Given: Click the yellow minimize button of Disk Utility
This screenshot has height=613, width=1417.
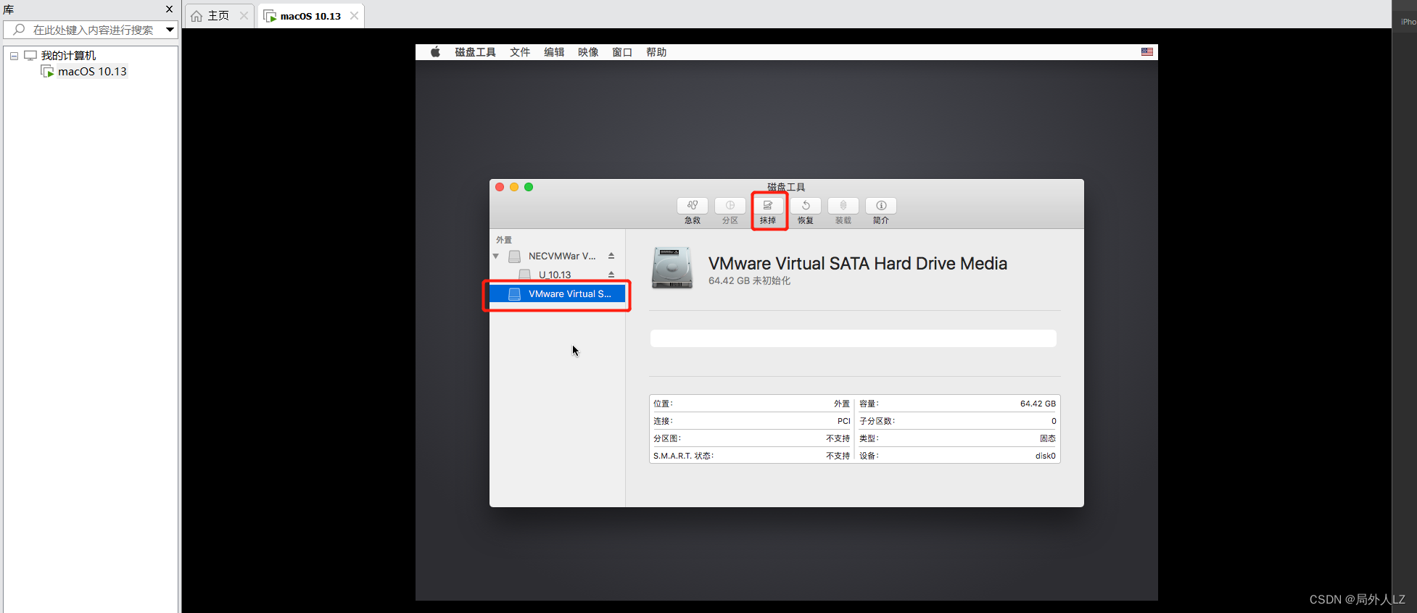Looking at the screenshot, I should (514, 187).
